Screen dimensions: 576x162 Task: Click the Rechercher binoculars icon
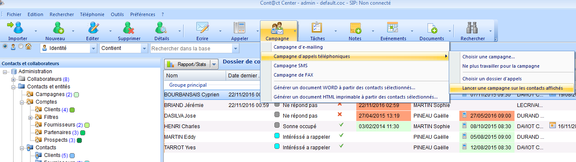click(x=473, y=27)
